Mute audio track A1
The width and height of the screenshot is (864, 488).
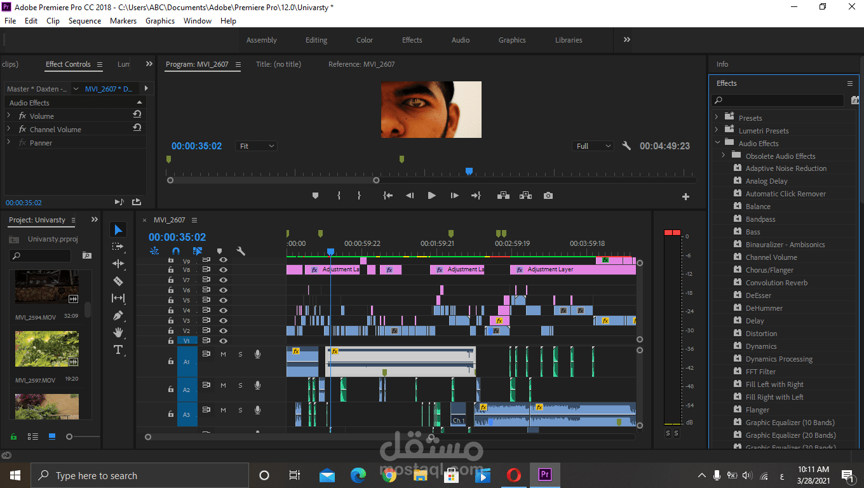[x=223, y=354]
